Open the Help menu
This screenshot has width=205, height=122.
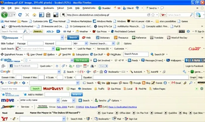[x=77, y=8]
